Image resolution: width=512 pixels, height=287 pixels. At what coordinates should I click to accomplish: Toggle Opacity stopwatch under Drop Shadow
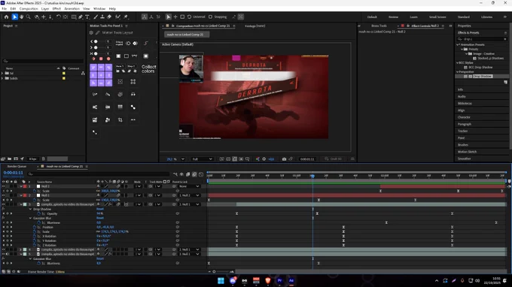[39, 213]
